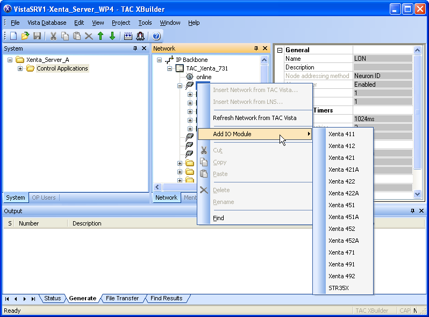Image resolution: width=429 pixels, height=317 pixels.
Task: Open the Tools menu
Action: [x=145, y=23]
